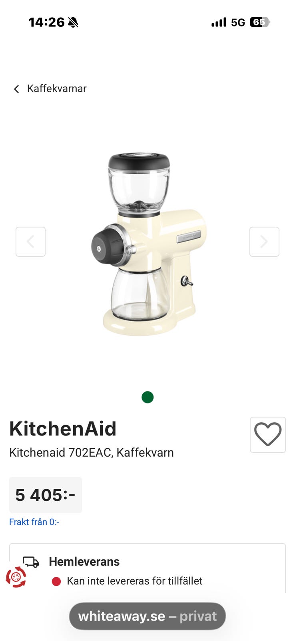
Task: Click the 5 405:- price box
Action: [x=46, y=495]
